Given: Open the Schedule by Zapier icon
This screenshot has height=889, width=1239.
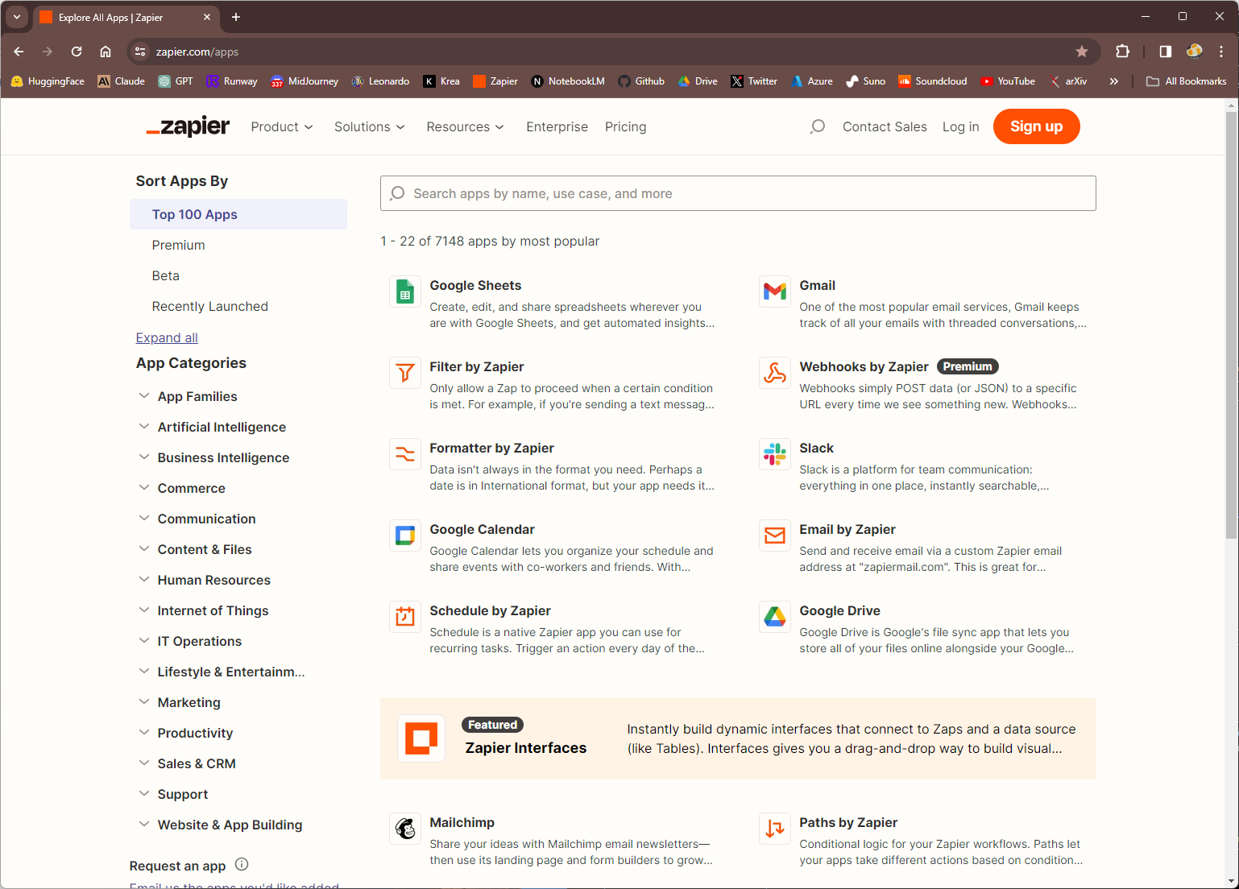Looking at the screenshot, I should coord(405,617).
